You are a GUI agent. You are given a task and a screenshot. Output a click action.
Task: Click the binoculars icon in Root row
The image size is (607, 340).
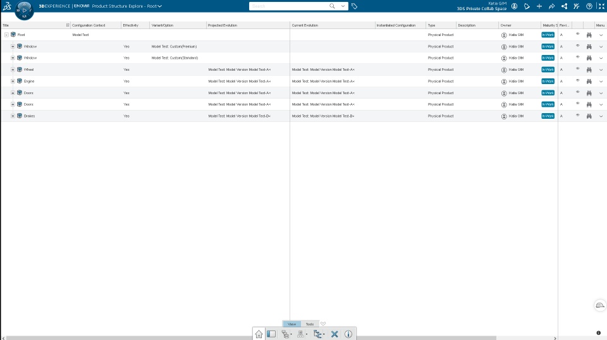[x=589, y=35]
